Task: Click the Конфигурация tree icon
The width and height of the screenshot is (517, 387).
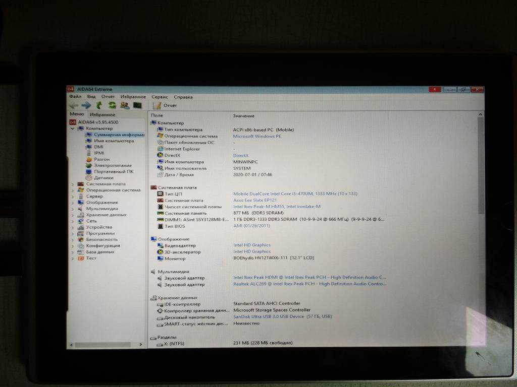Action: click(80, 246)
